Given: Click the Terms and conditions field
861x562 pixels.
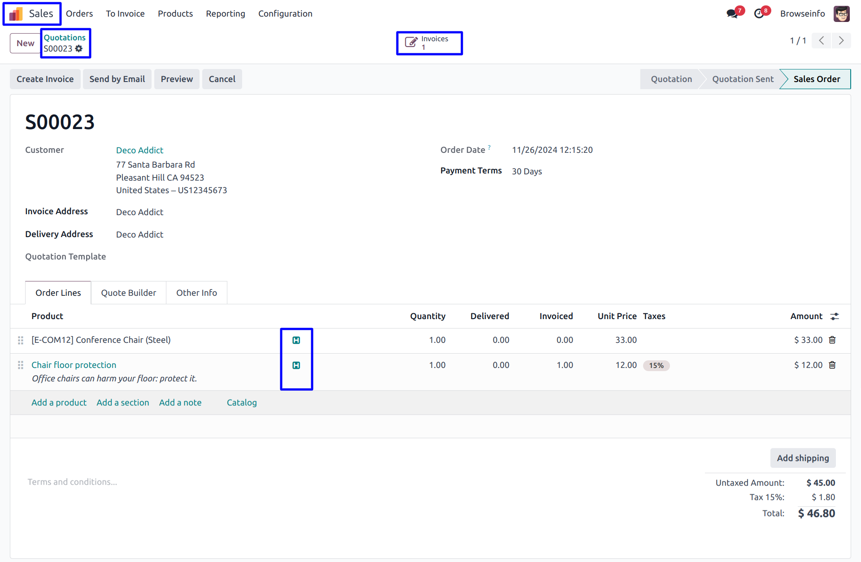Looking at the screenshot, I should [72, 482].
